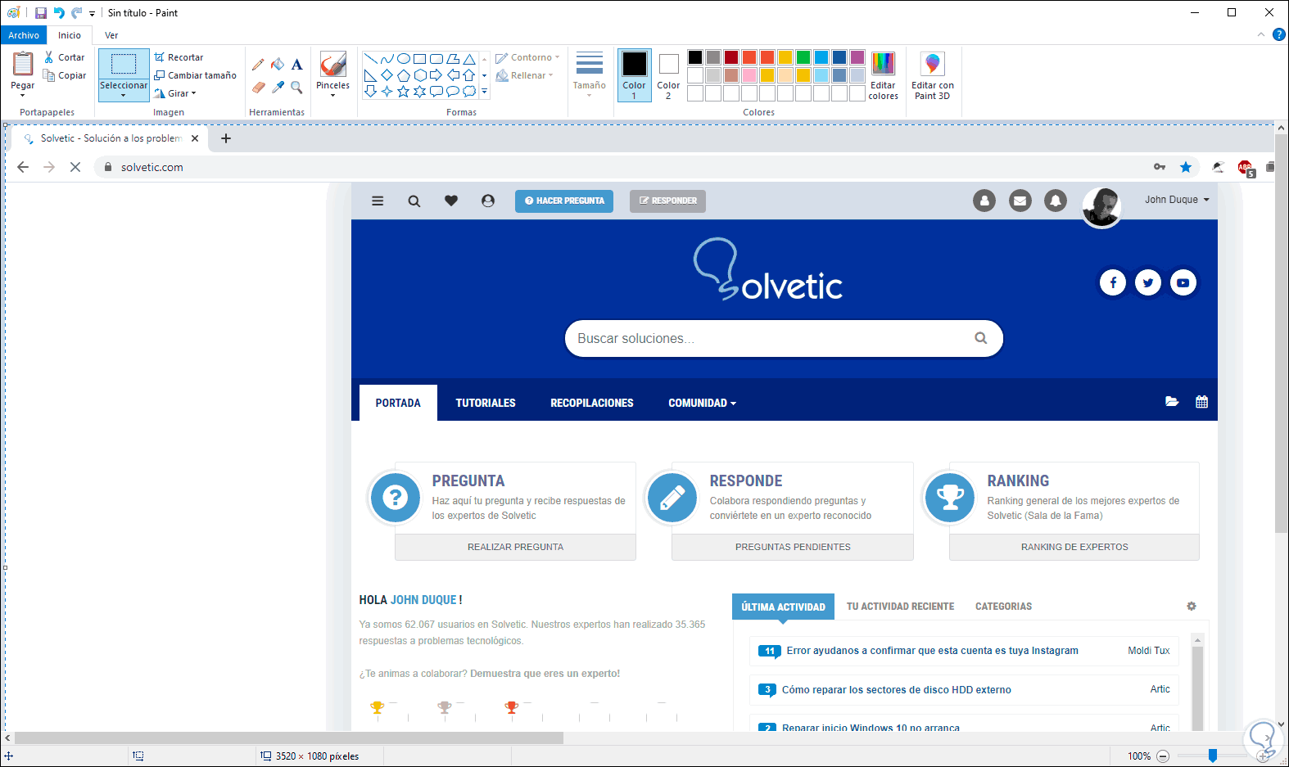1289x767 pixels.
Task: Set Color 1 as the active color
Action: [x=634, y=75]
